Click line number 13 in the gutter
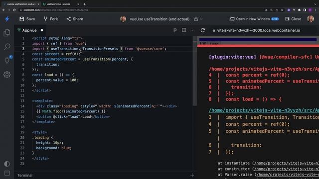The image size is (319, 179). pyautogui.click(x=22, y=101)
